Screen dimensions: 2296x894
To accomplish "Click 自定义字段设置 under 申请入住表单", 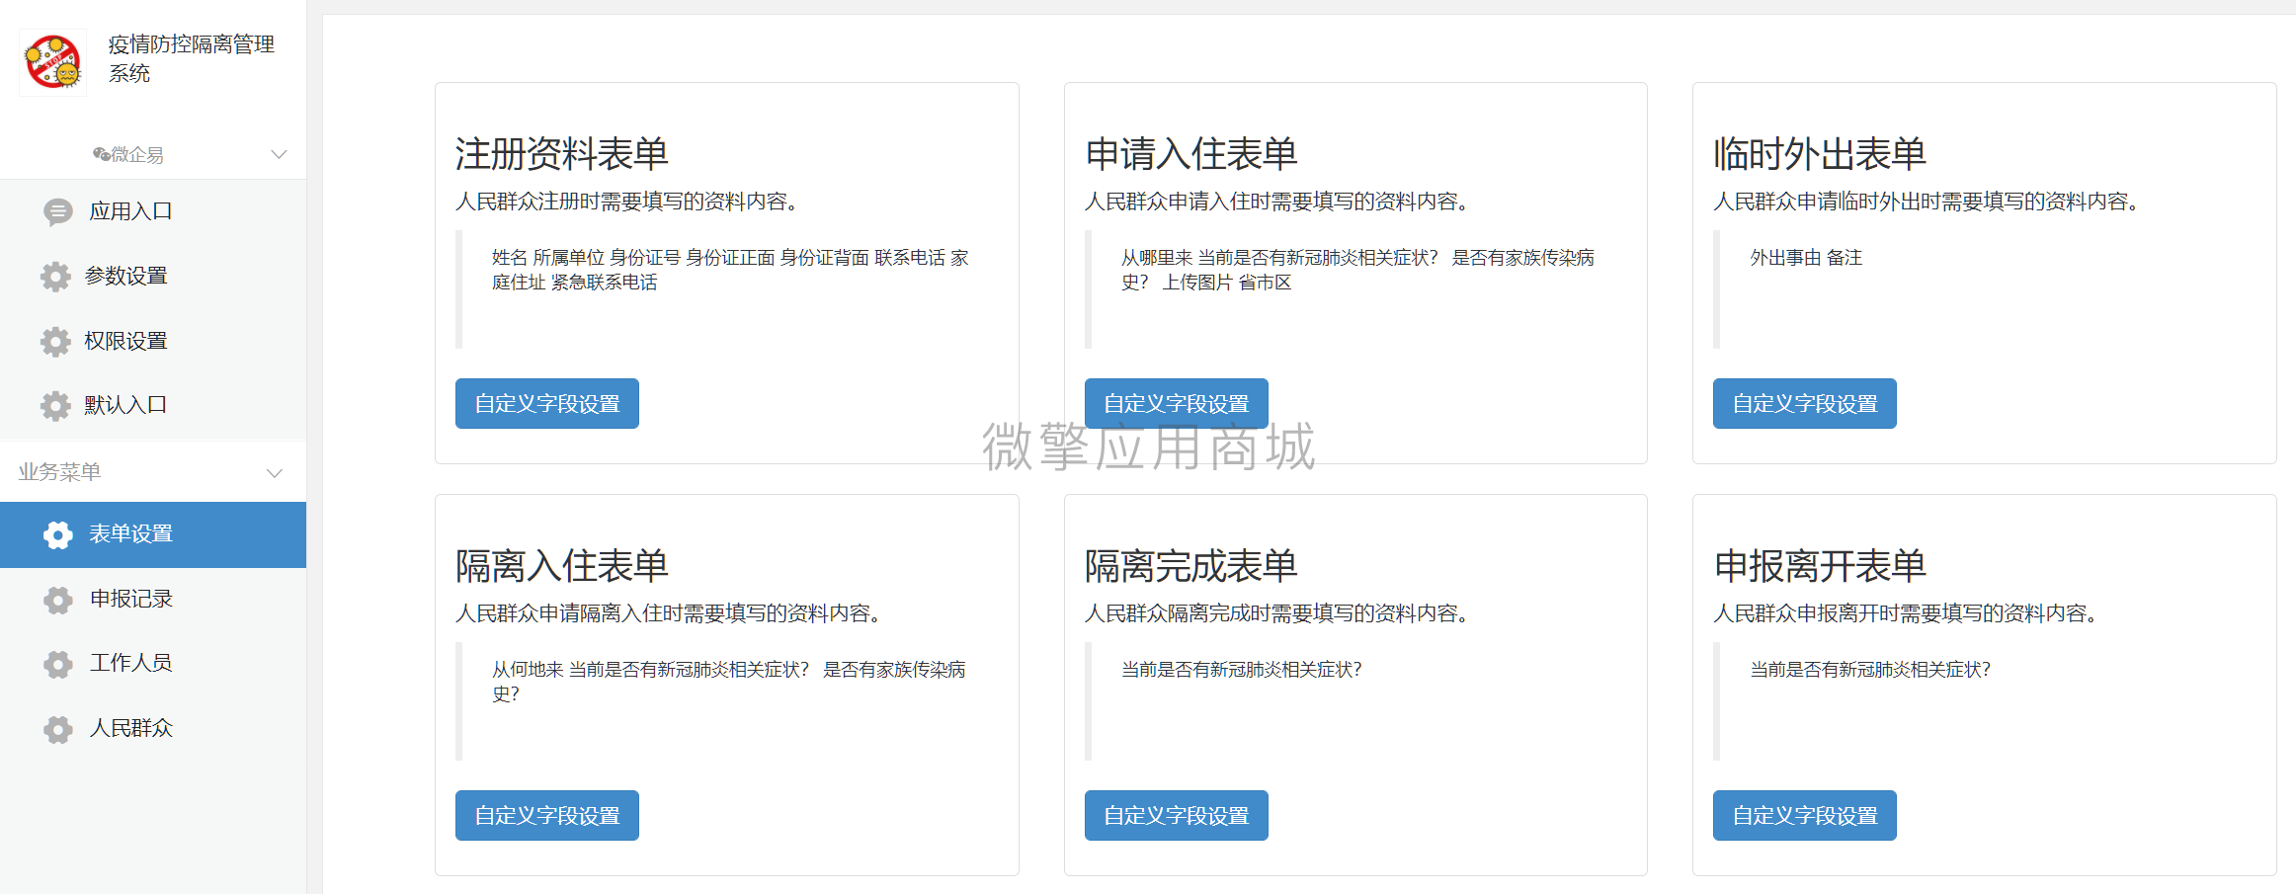I will [x=1176, y=403].
